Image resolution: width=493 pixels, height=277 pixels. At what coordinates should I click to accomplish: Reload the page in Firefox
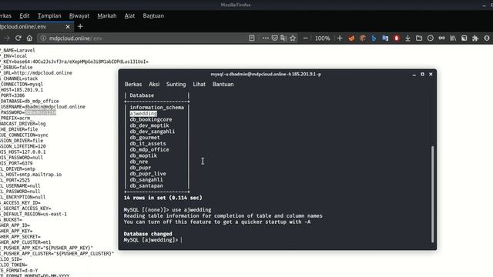pyautogui.click(x=18, y=38)
